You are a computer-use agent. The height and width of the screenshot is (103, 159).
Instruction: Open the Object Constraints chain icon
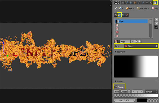point(139,3)
